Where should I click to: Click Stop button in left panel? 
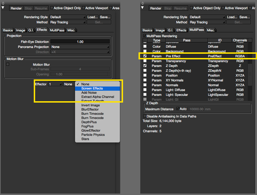pyautogui.click(x=28, y=8)
